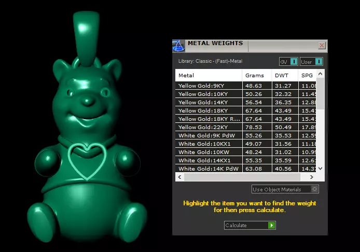Image resolution: width=360 pixels, height=252 pixels.
Task: Click the table scroll up arrow
Action: tap(320, 74)
